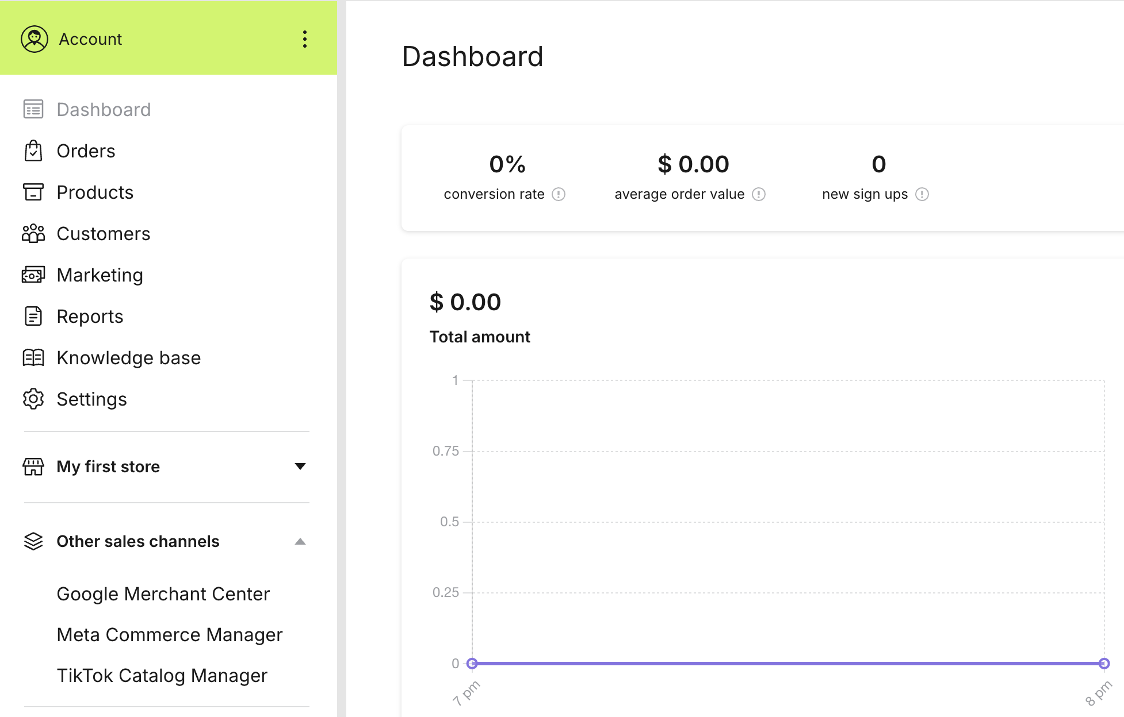Navigate to Customers

(104, 233)
